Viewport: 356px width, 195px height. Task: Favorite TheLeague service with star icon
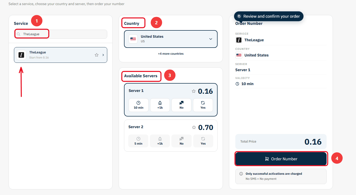[x=97, y=55]
